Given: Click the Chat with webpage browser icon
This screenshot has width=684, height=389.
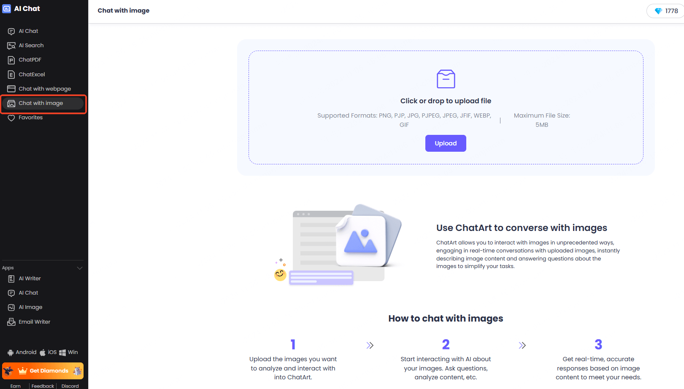Looking at the screenshot, I should 11,89.
